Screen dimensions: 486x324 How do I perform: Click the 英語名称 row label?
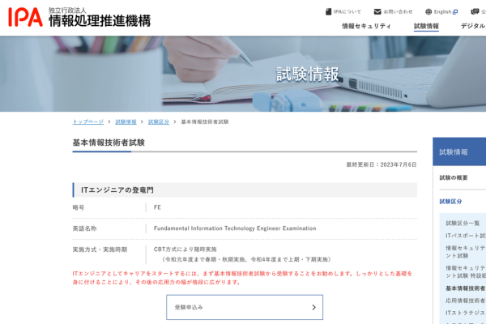point(84,228)
